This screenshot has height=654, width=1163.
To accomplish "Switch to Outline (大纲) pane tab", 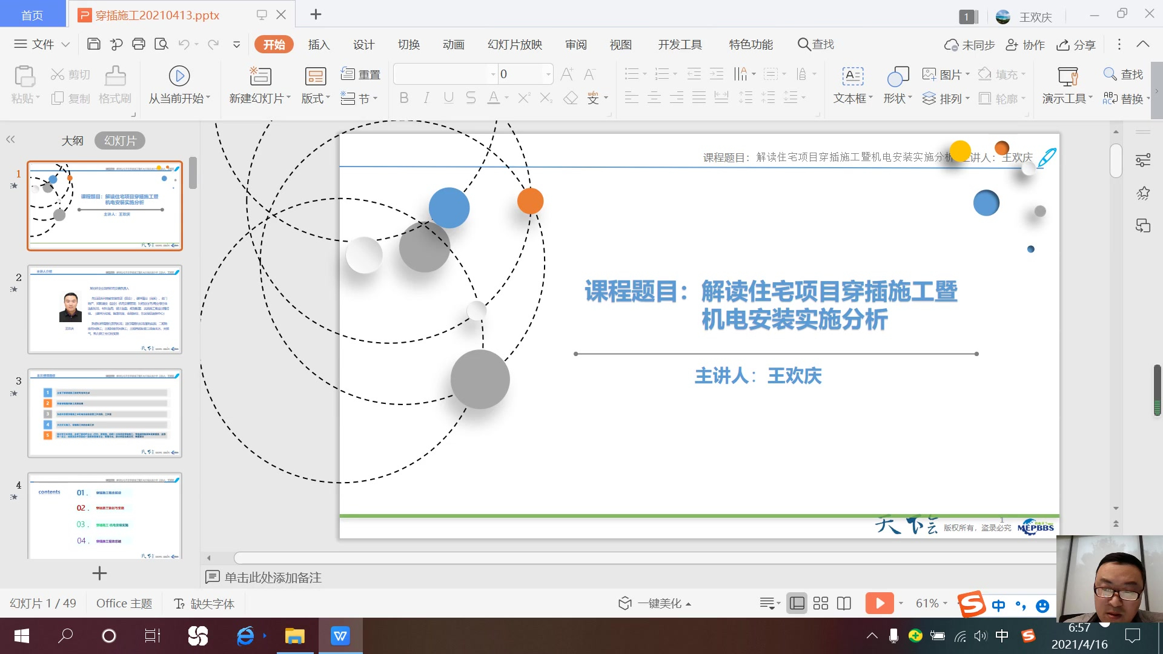I will (72, 141).
